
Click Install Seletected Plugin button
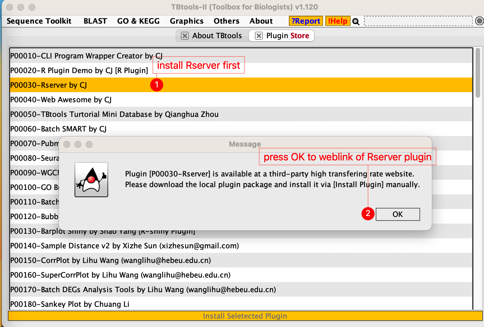245,316
